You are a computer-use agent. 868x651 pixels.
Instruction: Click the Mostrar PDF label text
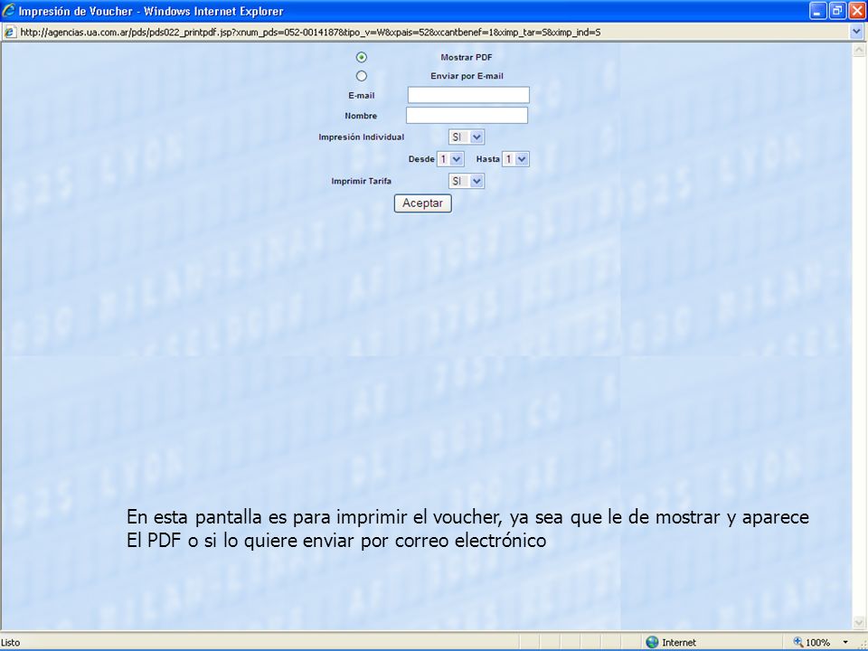[x=467, y=57]
